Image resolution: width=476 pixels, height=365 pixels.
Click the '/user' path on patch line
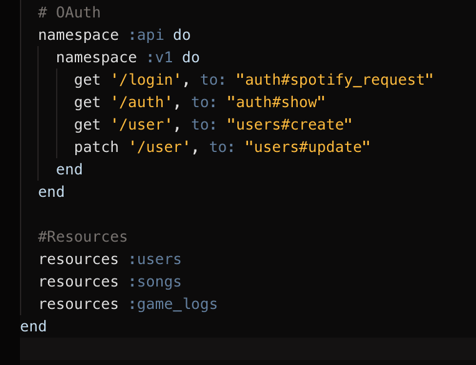tap(159, 147)
